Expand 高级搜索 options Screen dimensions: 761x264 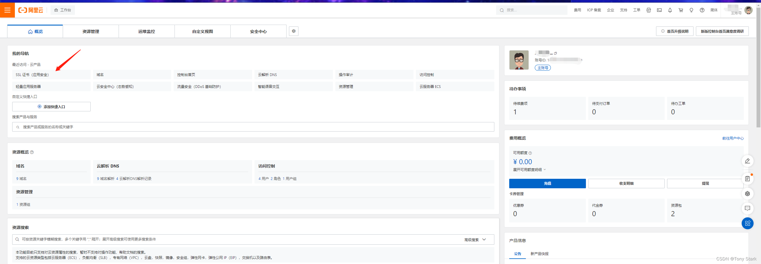pyautogui.click(x=475, y=240)
